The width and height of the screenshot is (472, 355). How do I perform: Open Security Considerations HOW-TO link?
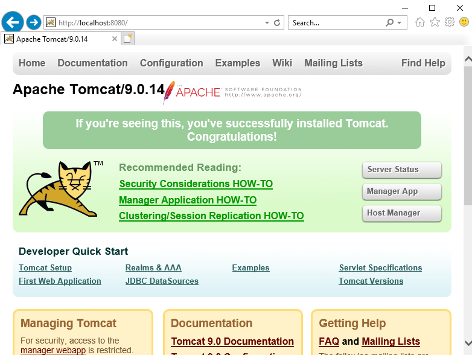196,184
